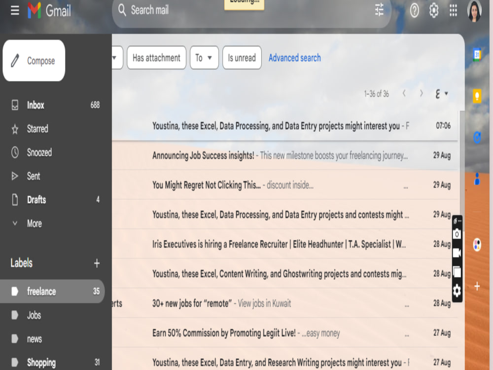Go to newer messages page arrow

[x=404, y=93]
